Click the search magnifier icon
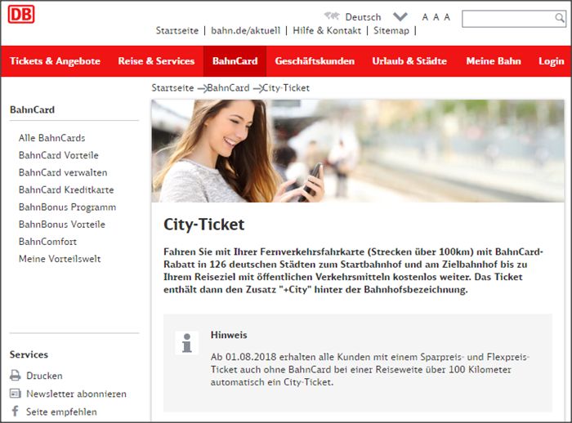This screenshot has height=423, width=572. pos(559,18)
